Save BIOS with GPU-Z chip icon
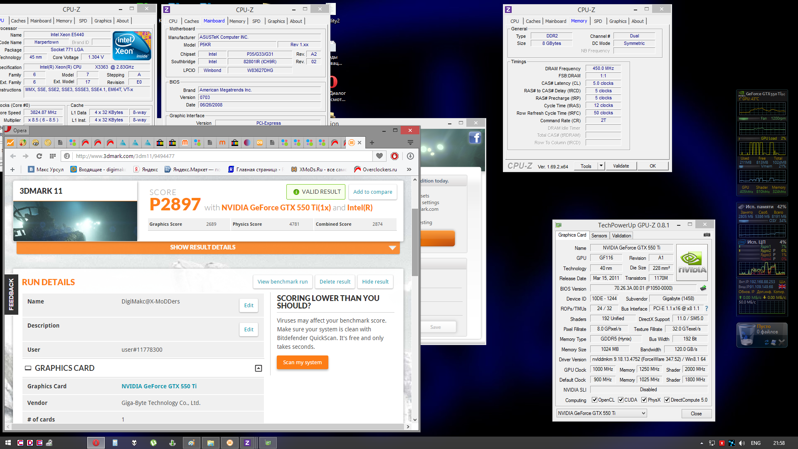This screenshot has width=798, height=449. (703, 288)
